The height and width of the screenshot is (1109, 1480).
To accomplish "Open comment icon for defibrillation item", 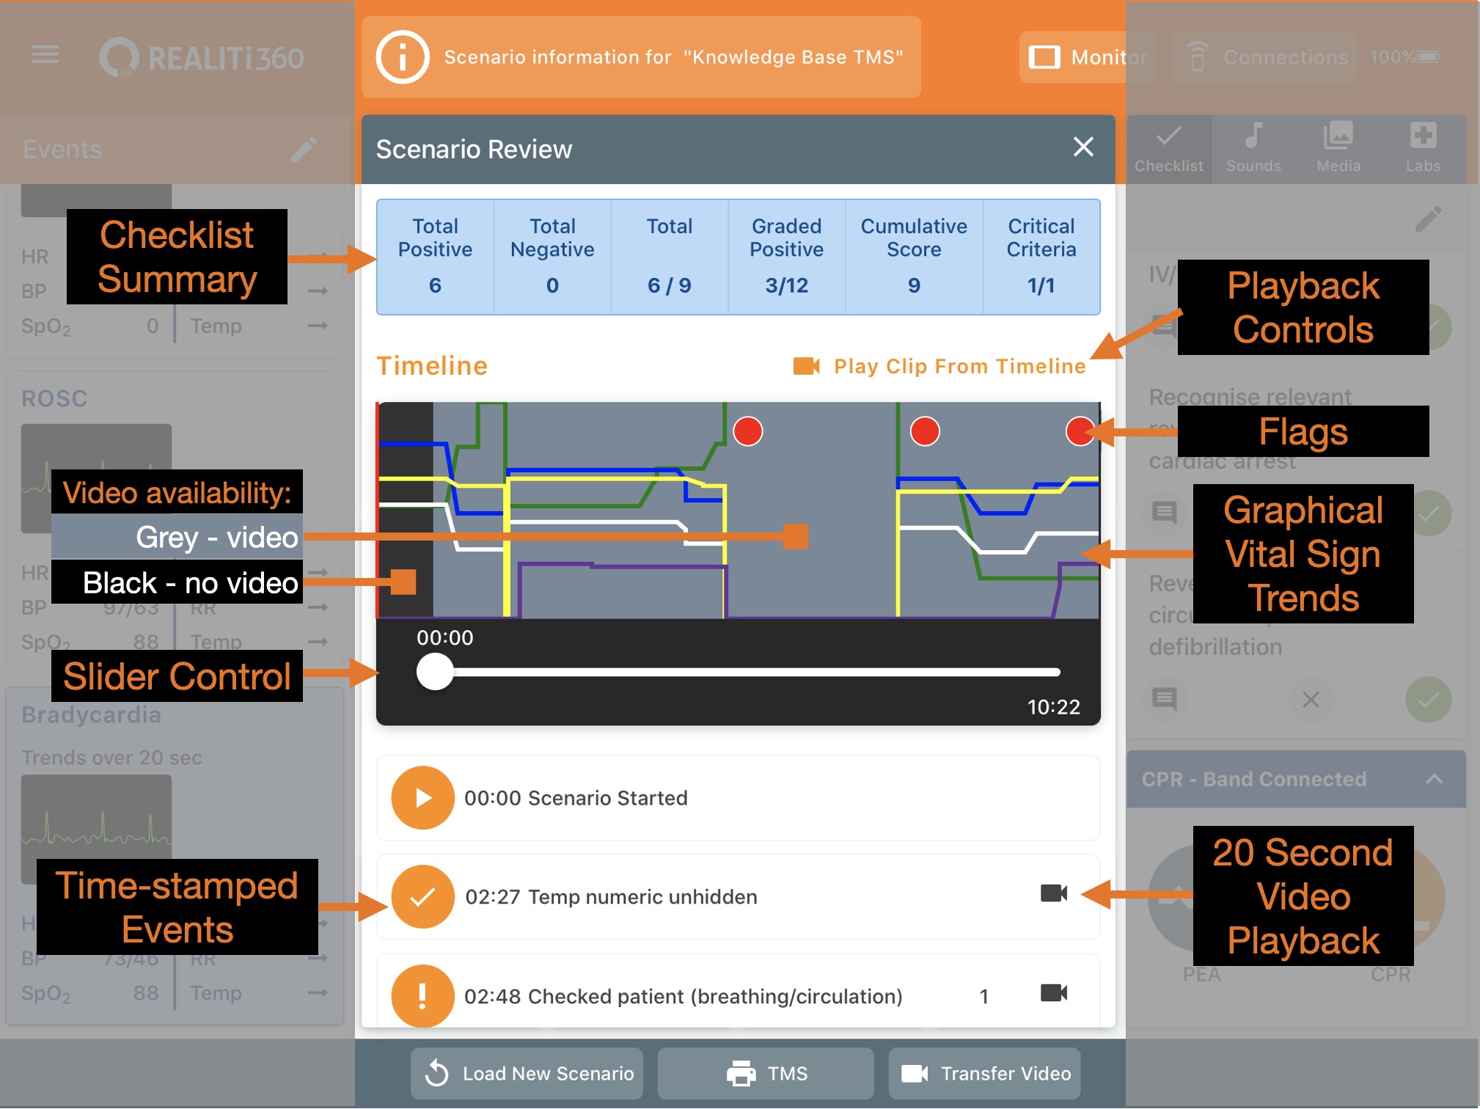I will pyautogui.click(x=1165, y=698).
